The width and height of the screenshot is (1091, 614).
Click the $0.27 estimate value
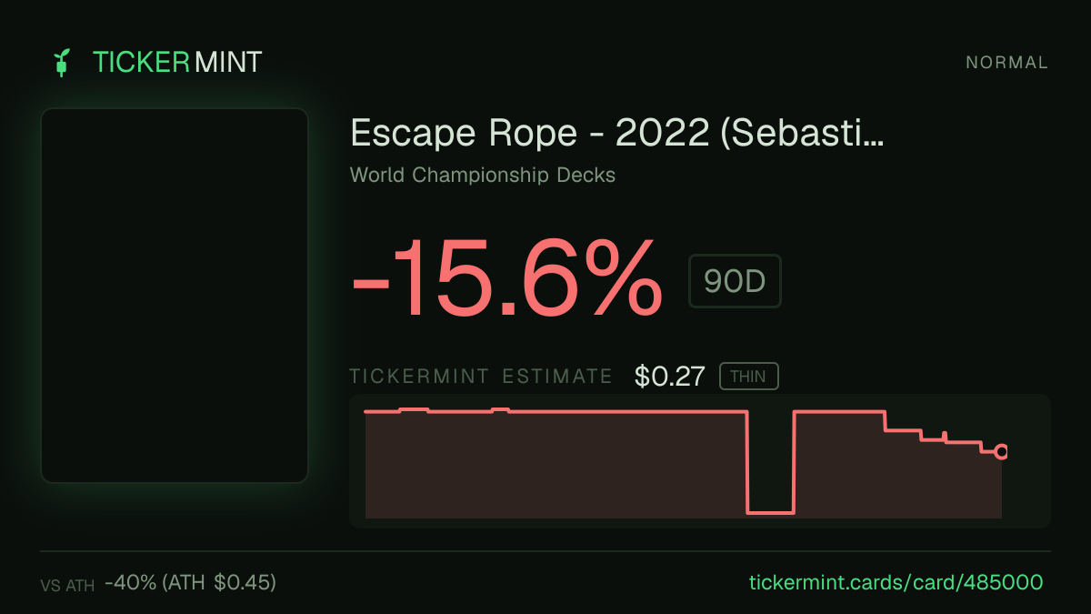point(670,376)
